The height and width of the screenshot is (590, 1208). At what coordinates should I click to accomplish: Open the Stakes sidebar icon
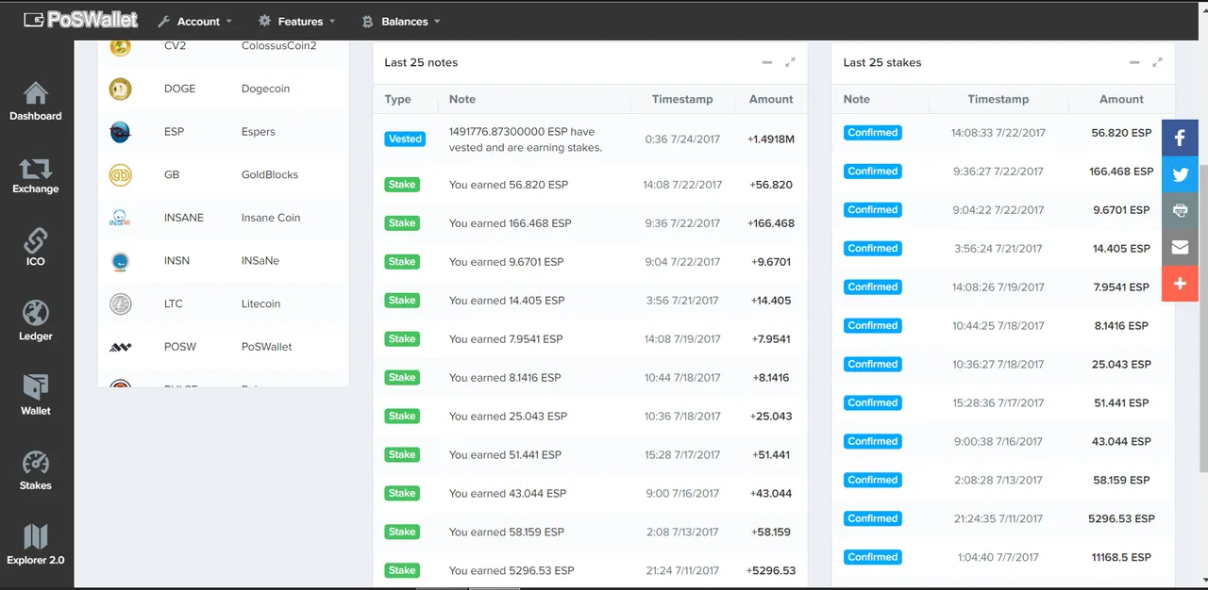[x=36, y=470]
